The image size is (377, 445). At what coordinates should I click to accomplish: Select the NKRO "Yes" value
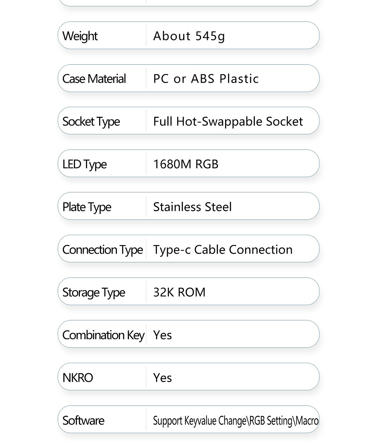[162, 378]
